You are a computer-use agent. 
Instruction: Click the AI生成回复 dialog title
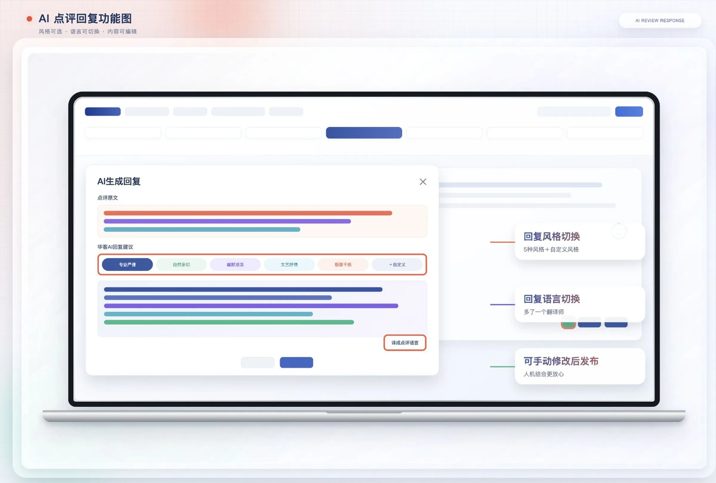point(119,181)
